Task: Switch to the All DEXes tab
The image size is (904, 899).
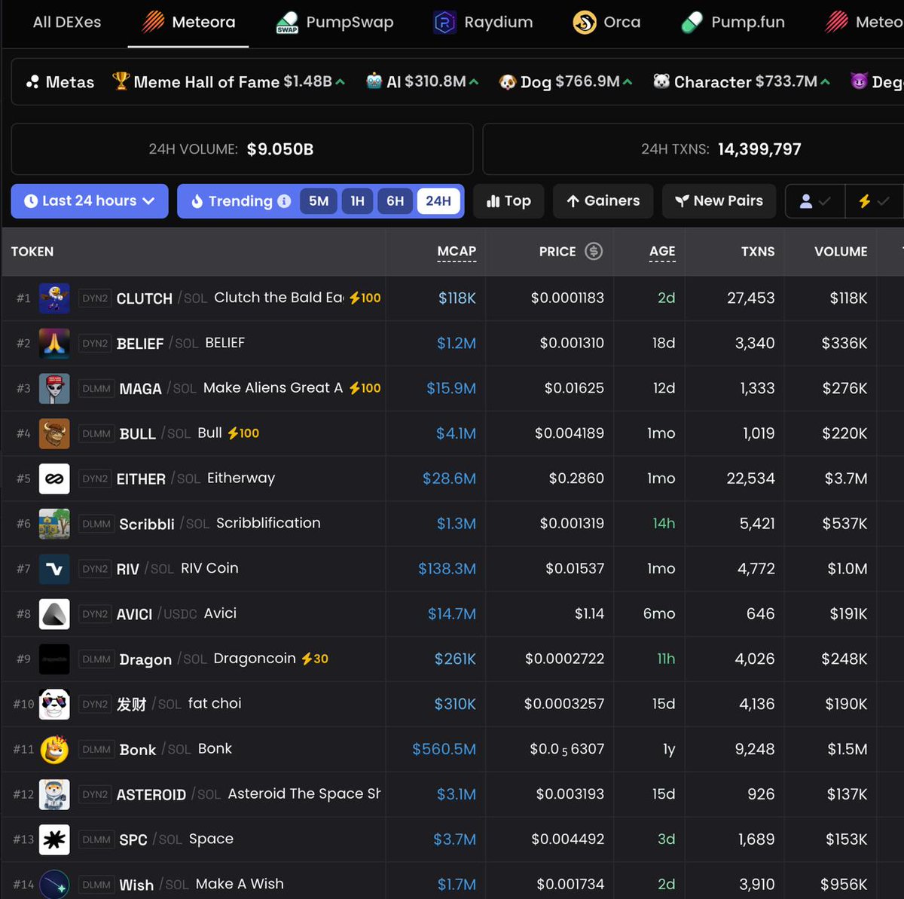Action: pos(67,23)
